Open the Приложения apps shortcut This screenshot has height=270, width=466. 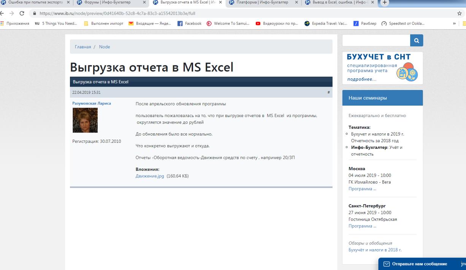15,24
